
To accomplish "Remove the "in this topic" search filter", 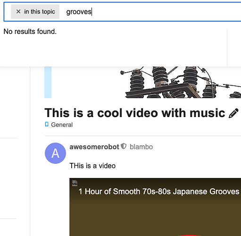I will tap(18, 11).
